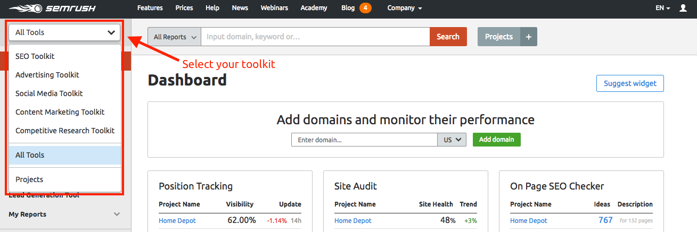Focus the domain or keyword search field
The width and height of the screenshot is (697, 232).
click(315, 37)
